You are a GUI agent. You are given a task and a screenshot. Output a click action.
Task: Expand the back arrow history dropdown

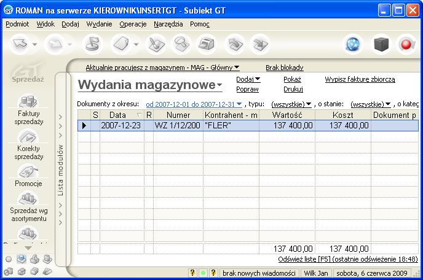coord(34,44)
